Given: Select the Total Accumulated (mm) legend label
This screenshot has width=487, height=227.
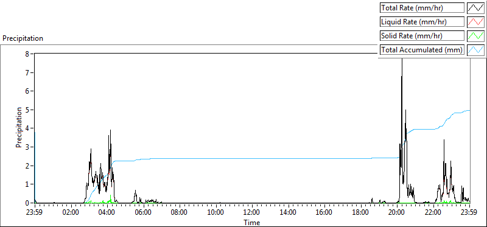Looking at the screenshot, I should click(x=422, y=50).
